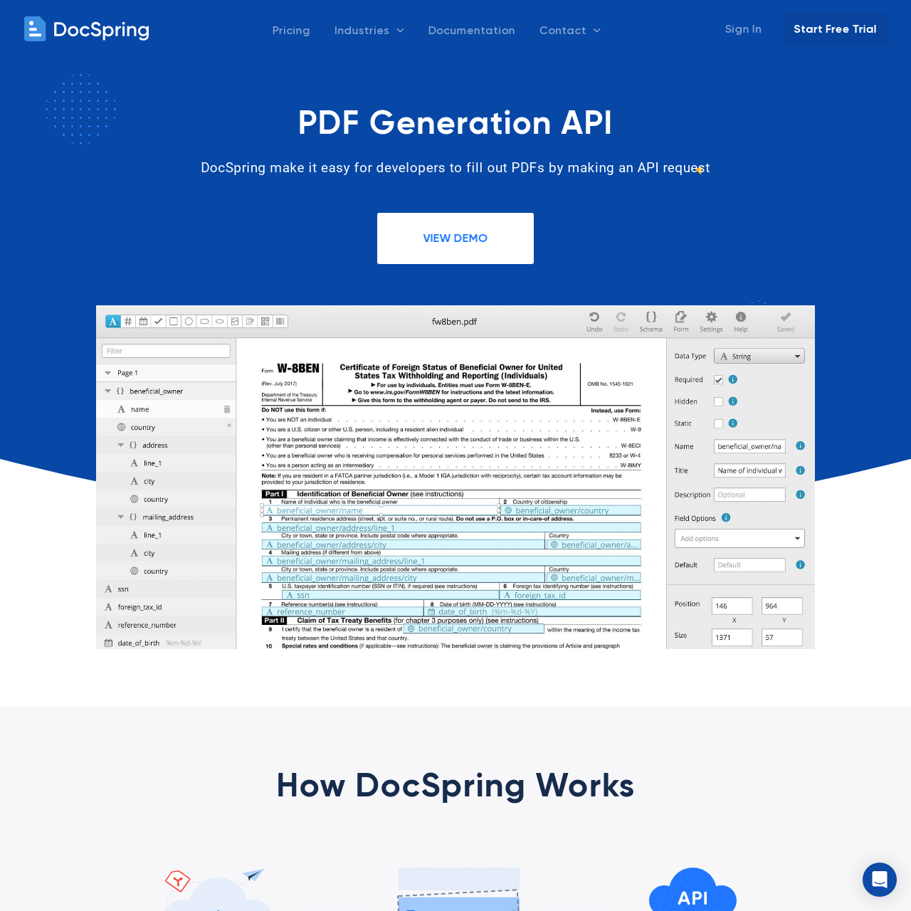Image resolution: width=911 pixels, height=911 pixels.
Task: Uncheck the Required checkbox
Action: (x=718, y=380)
